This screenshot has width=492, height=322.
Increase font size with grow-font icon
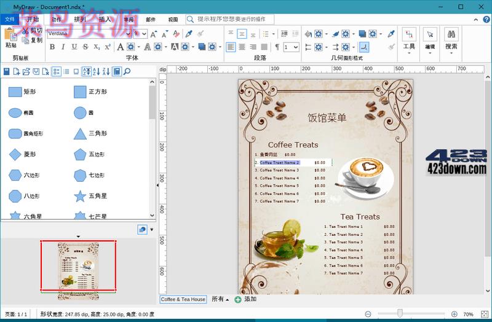coord(154,34)
